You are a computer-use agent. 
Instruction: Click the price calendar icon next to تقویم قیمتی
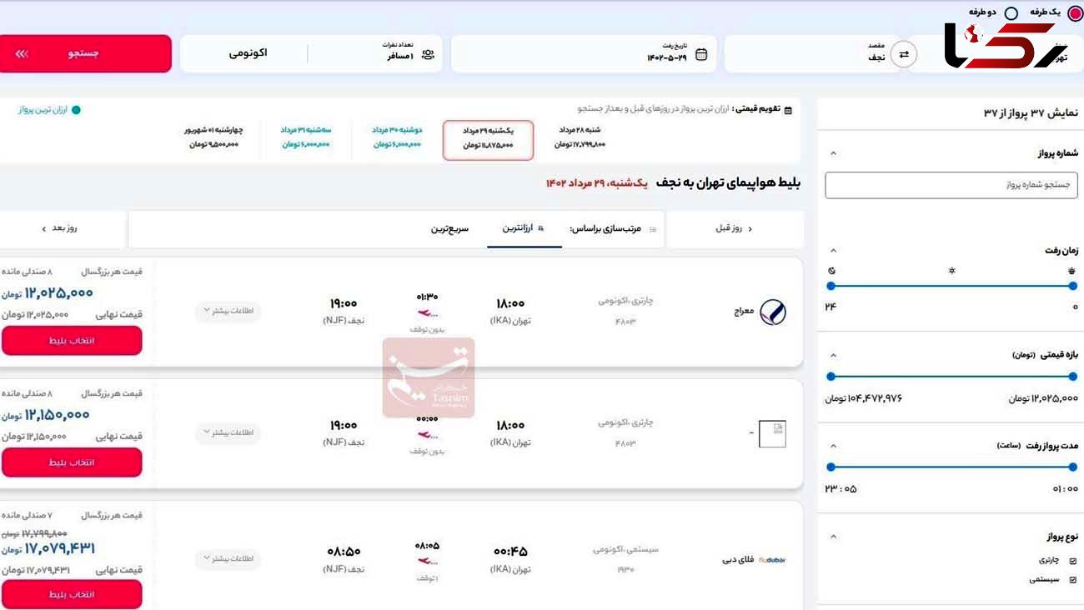pyautogui.click(x=789, y=109)
